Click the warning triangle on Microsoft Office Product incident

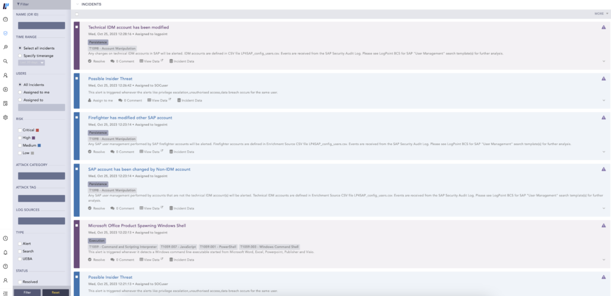pos(604,225)
